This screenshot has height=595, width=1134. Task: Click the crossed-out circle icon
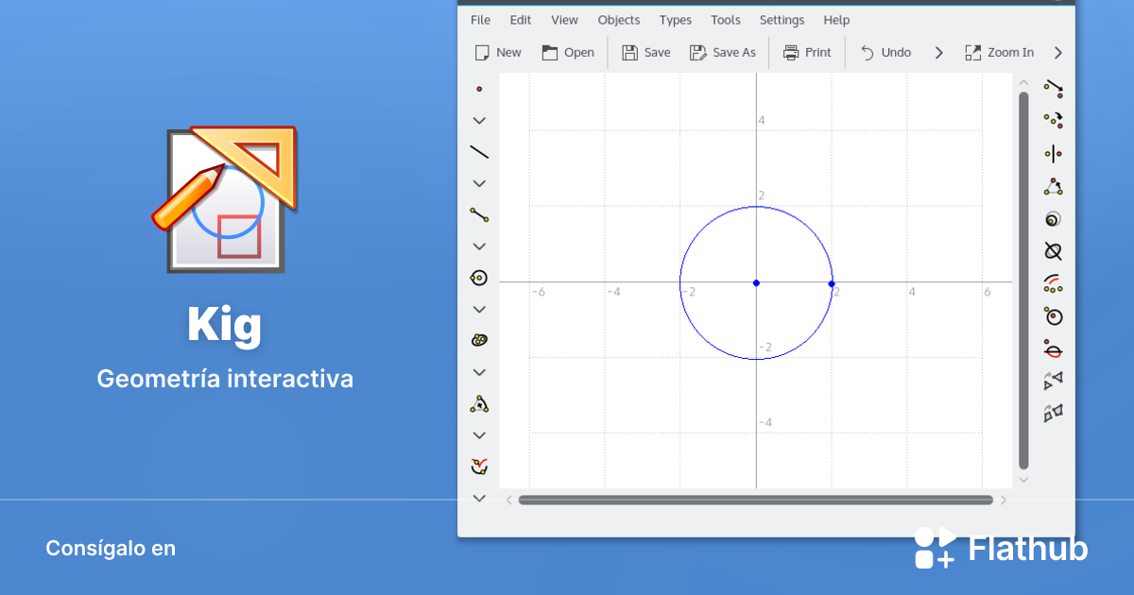coord(1053,251)
